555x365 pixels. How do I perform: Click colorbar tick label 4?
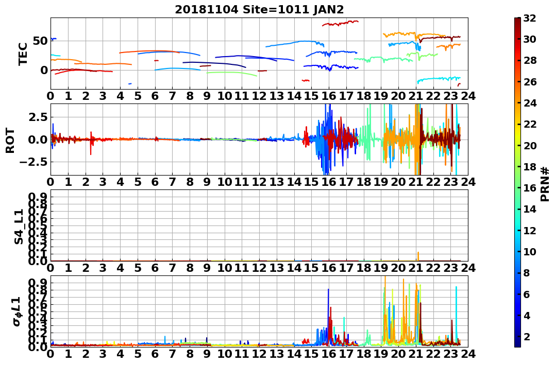(526, 315)
